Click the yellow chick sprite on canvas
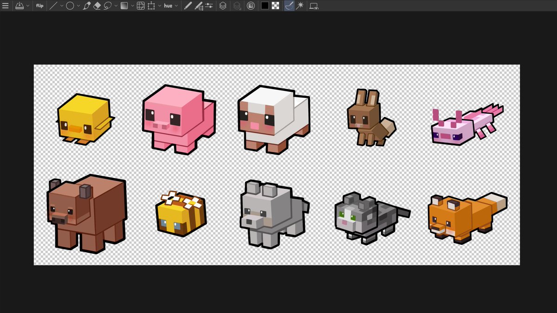 coord(85,119)
